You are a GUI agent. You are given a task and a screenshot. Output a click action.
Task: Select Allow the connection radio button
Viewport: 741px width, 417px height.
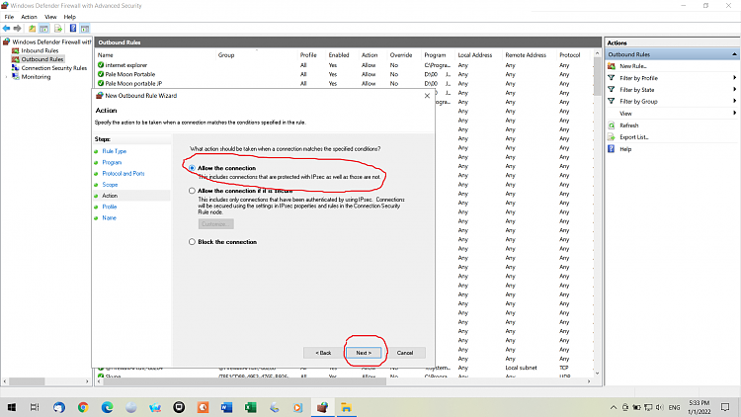[x=192, y=168]
